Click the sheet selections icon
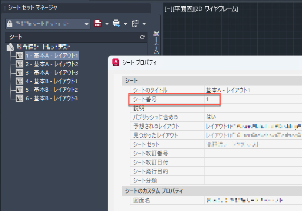Image resolution: width=302 pixels, height=211 pixels. pyautogui.click(x=135, y=23)
